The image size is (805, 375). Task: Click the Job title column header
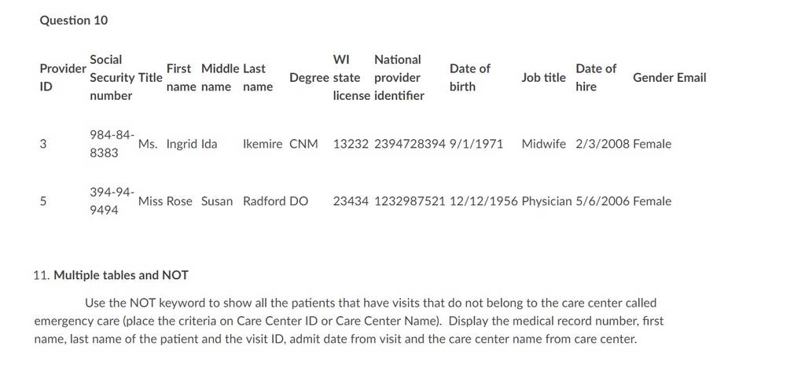click(x=544, y=78)
